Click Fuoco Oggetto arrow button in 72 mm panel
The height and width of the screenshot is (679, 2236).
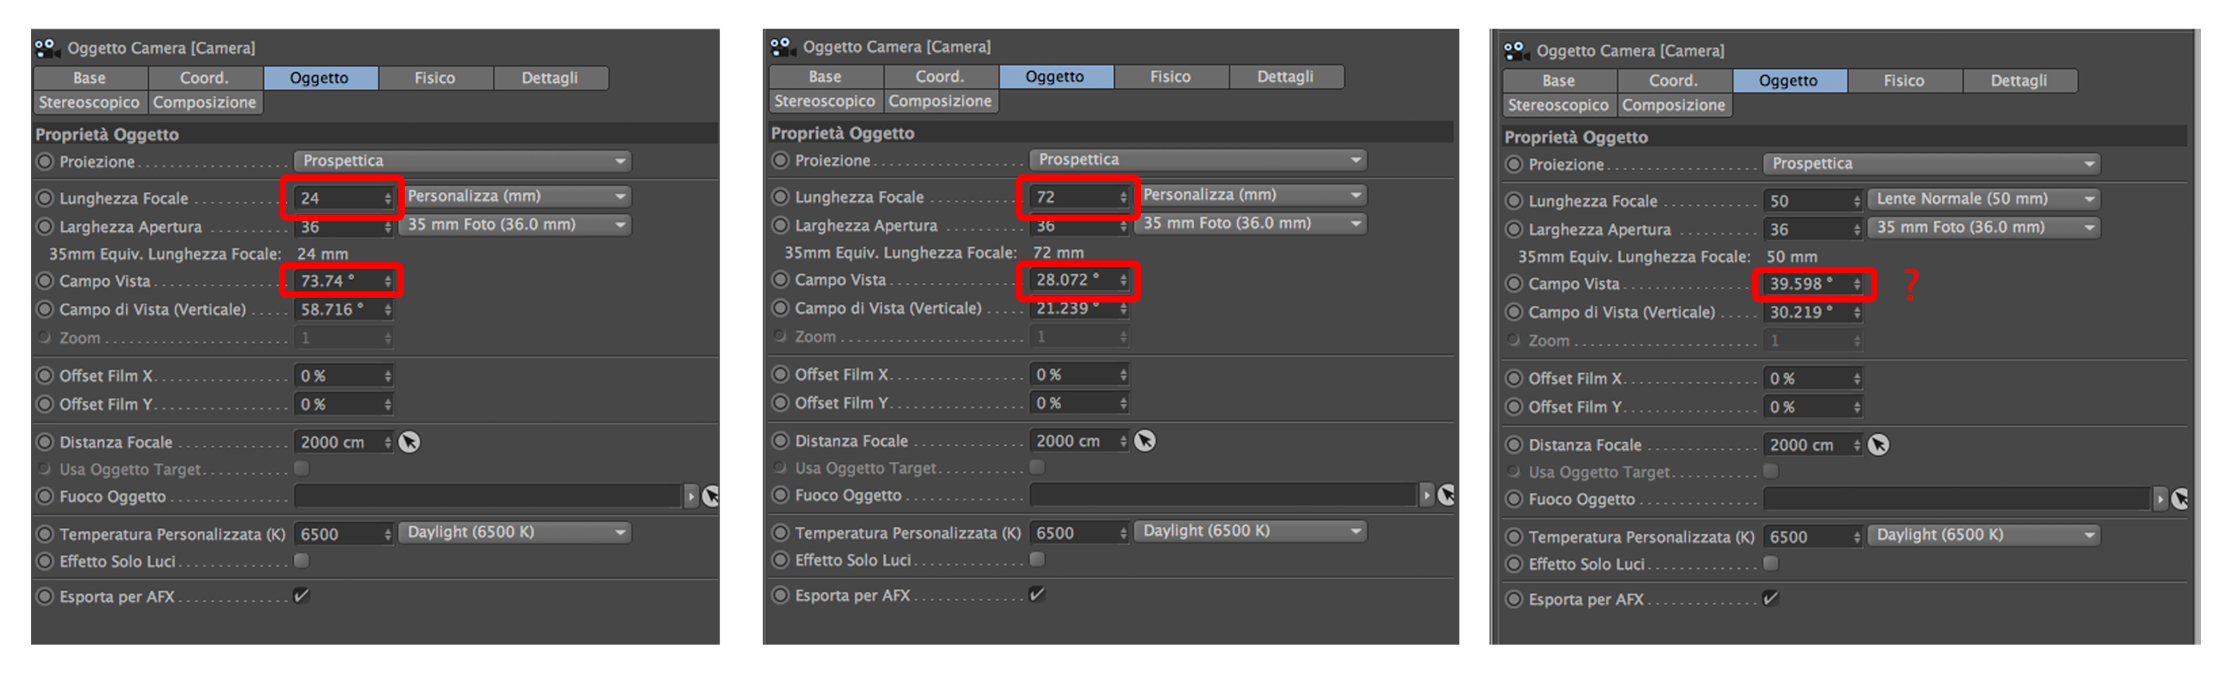1426,495
